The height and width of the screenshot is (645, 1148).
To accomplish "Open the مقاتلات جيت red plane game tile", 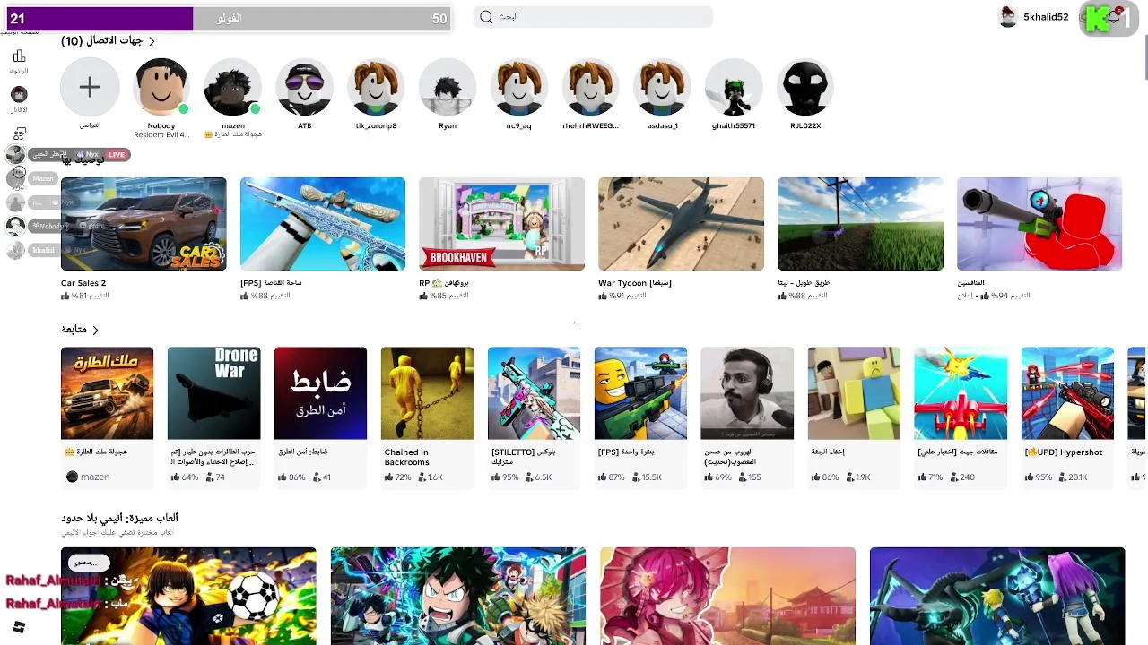I will (961, 393).
